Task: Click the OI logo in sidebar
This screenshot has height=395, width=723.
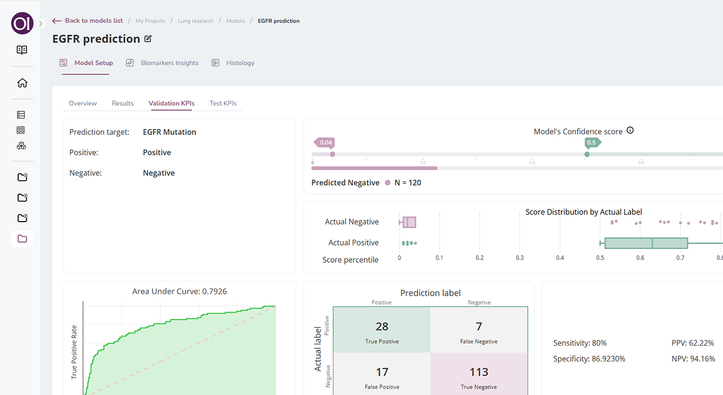Action: (x=22, y=24)
